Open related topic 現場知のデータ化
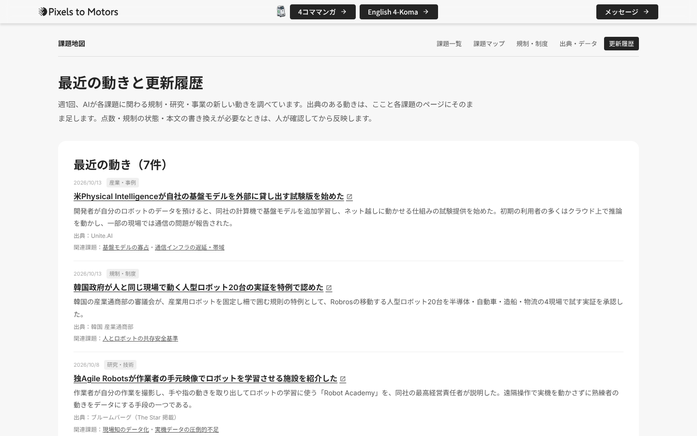The width and height of the screenshot is (697, 436). [126, 429]
